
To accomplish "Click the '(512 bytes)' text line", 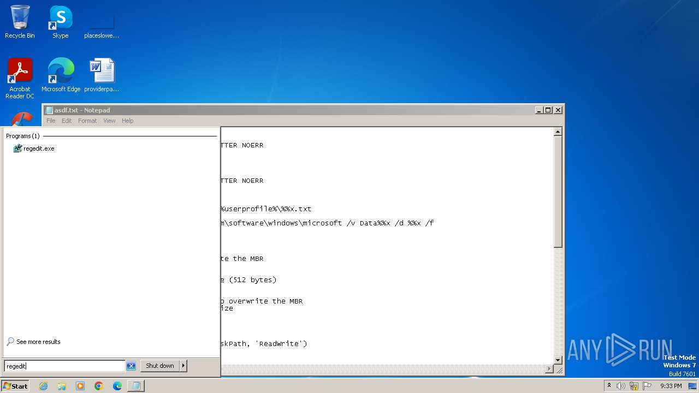I will coord(248,280).
